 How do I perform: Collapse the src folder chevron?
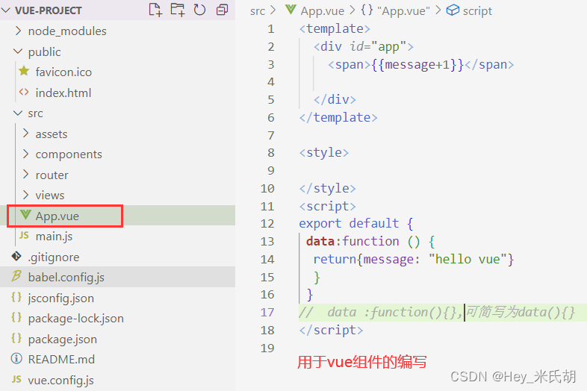pos(18,113)
